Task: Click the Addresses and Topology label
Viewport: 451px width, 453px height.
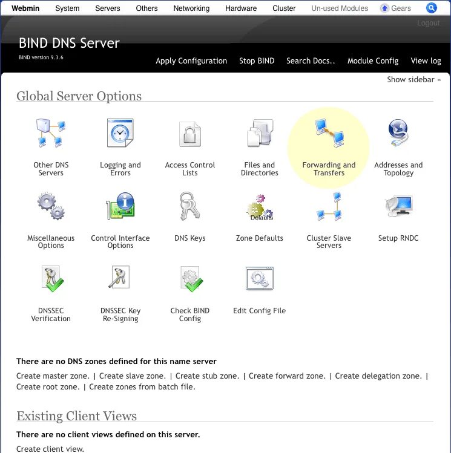Action: [x=398, y=169]
